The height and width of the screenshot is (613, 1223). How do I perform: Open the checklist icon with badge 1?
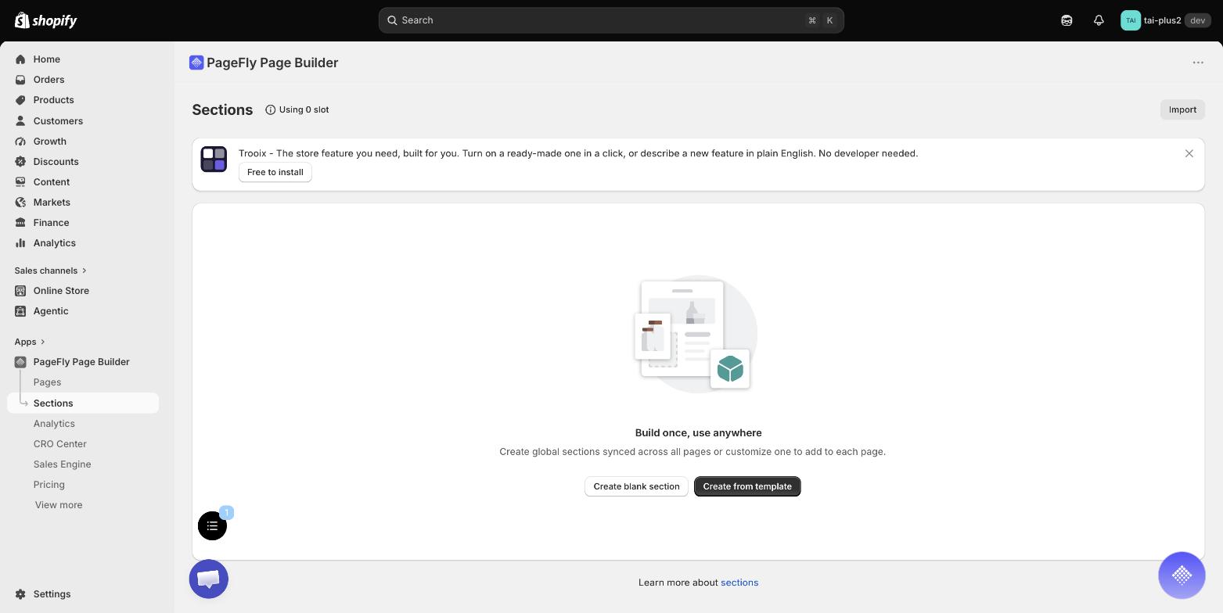[x=213, y=525]
